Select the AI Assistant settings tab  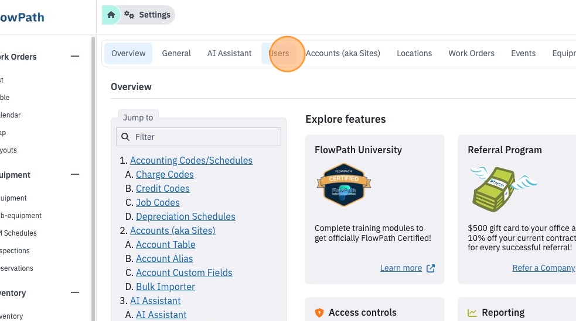point(229,54)
